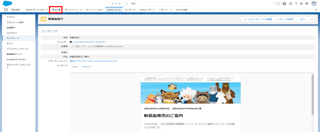Click the folder icon beside /Uncategorized/Email Templates
320x132 pixels.
[x=71, y=42]
